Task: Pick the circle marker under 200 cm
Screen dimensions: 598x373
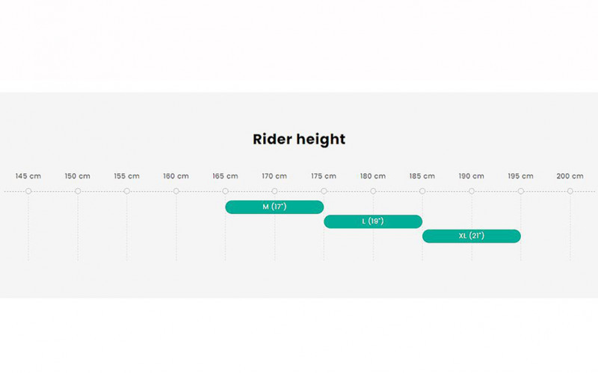Action: pos(570,192)
